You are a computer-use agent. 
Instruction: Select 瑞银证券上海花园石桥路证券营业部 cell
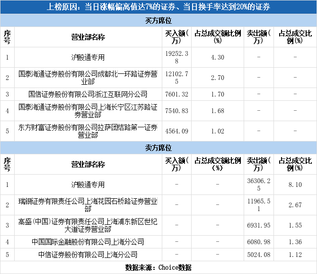click(x=88, y=205)
